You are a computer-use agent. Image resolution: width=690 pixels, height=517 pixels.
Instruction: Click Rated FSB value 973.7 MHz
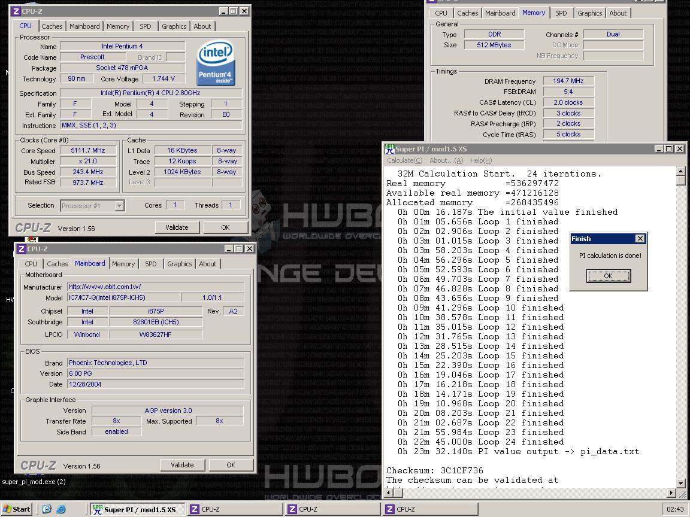click(x=88, y=182)
